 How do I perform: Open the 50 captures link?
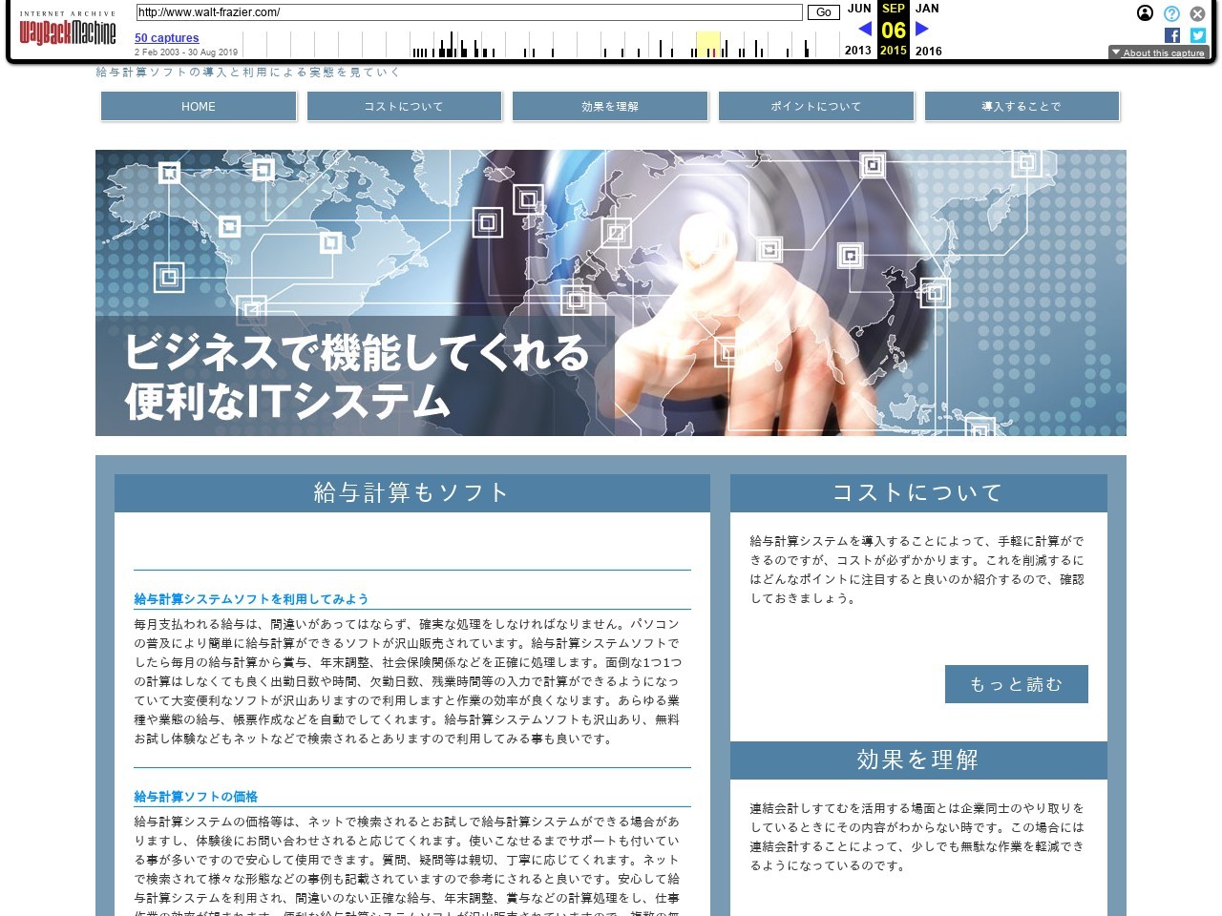pos(167,38)
